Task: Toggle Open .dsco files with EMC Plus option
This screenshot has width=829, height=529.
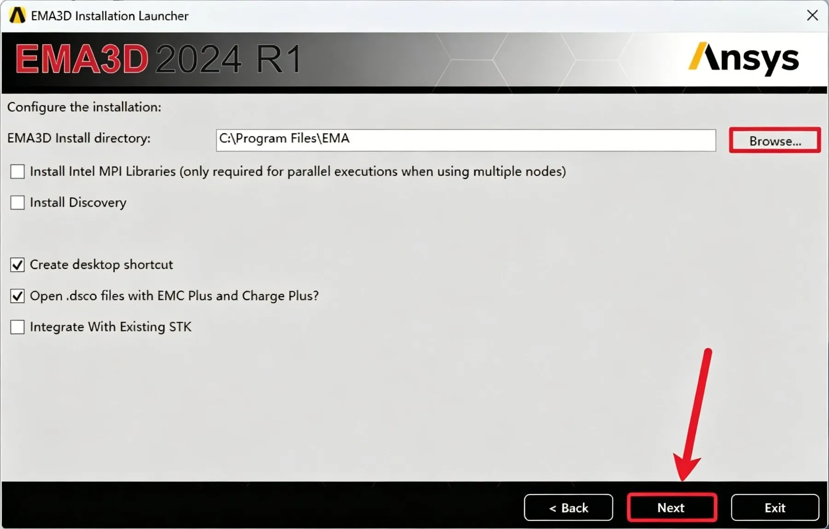Action: point(18,296)
